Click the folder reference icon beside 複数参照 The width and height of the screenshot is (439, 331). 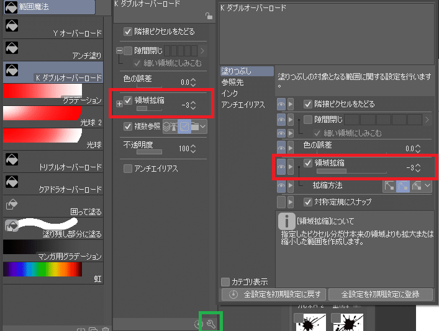pyautogui.click(x=195, y=126)
